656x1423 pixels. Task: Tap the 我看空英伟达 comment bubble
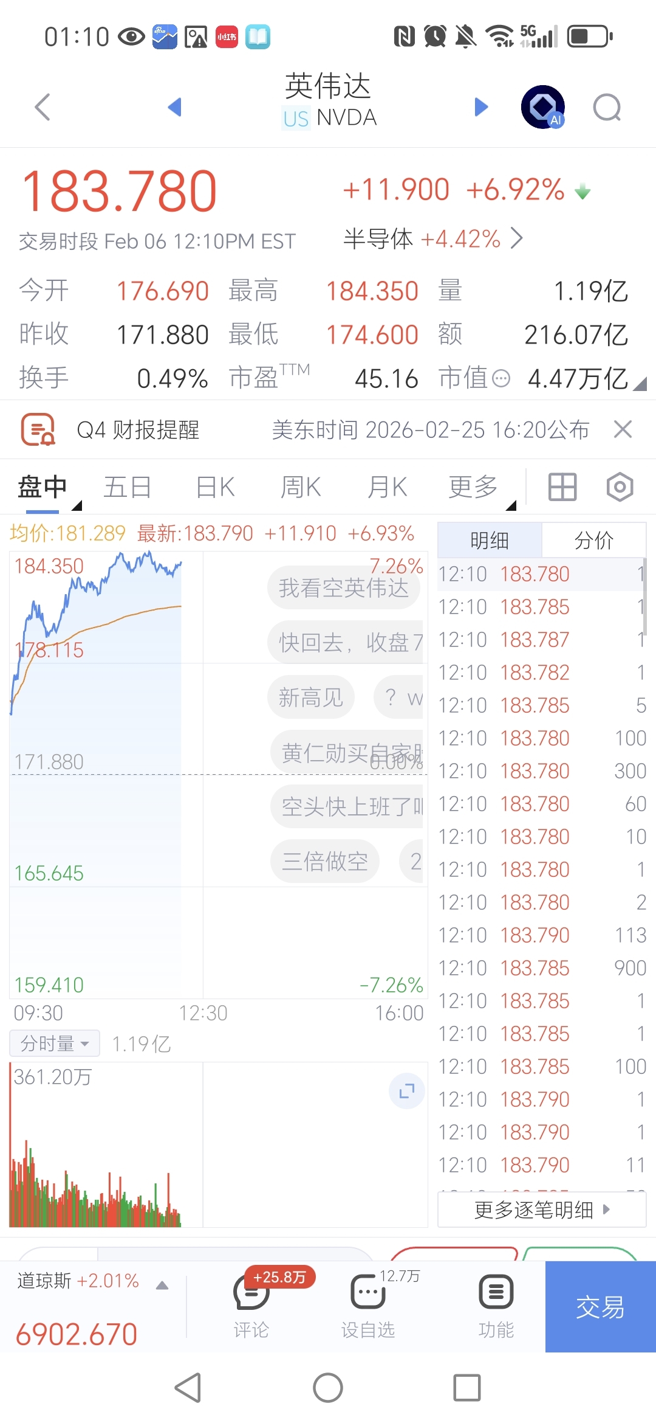tap(344, 588)
